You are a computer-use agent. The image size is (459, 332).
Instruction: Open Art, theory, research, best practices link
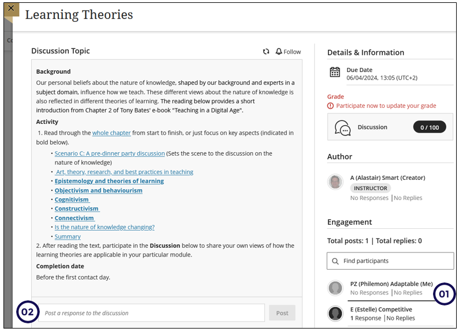tap(124, 172)
